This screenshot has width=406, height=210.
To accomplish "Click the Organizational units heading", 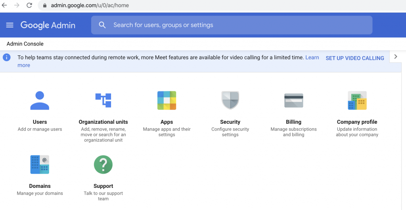I will [x=103, y=122].
